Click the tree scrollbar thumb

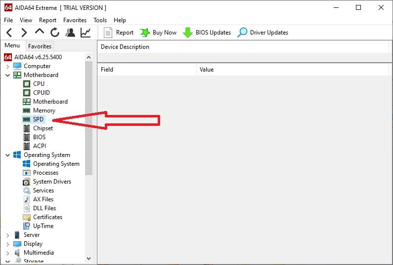(88, 118)
